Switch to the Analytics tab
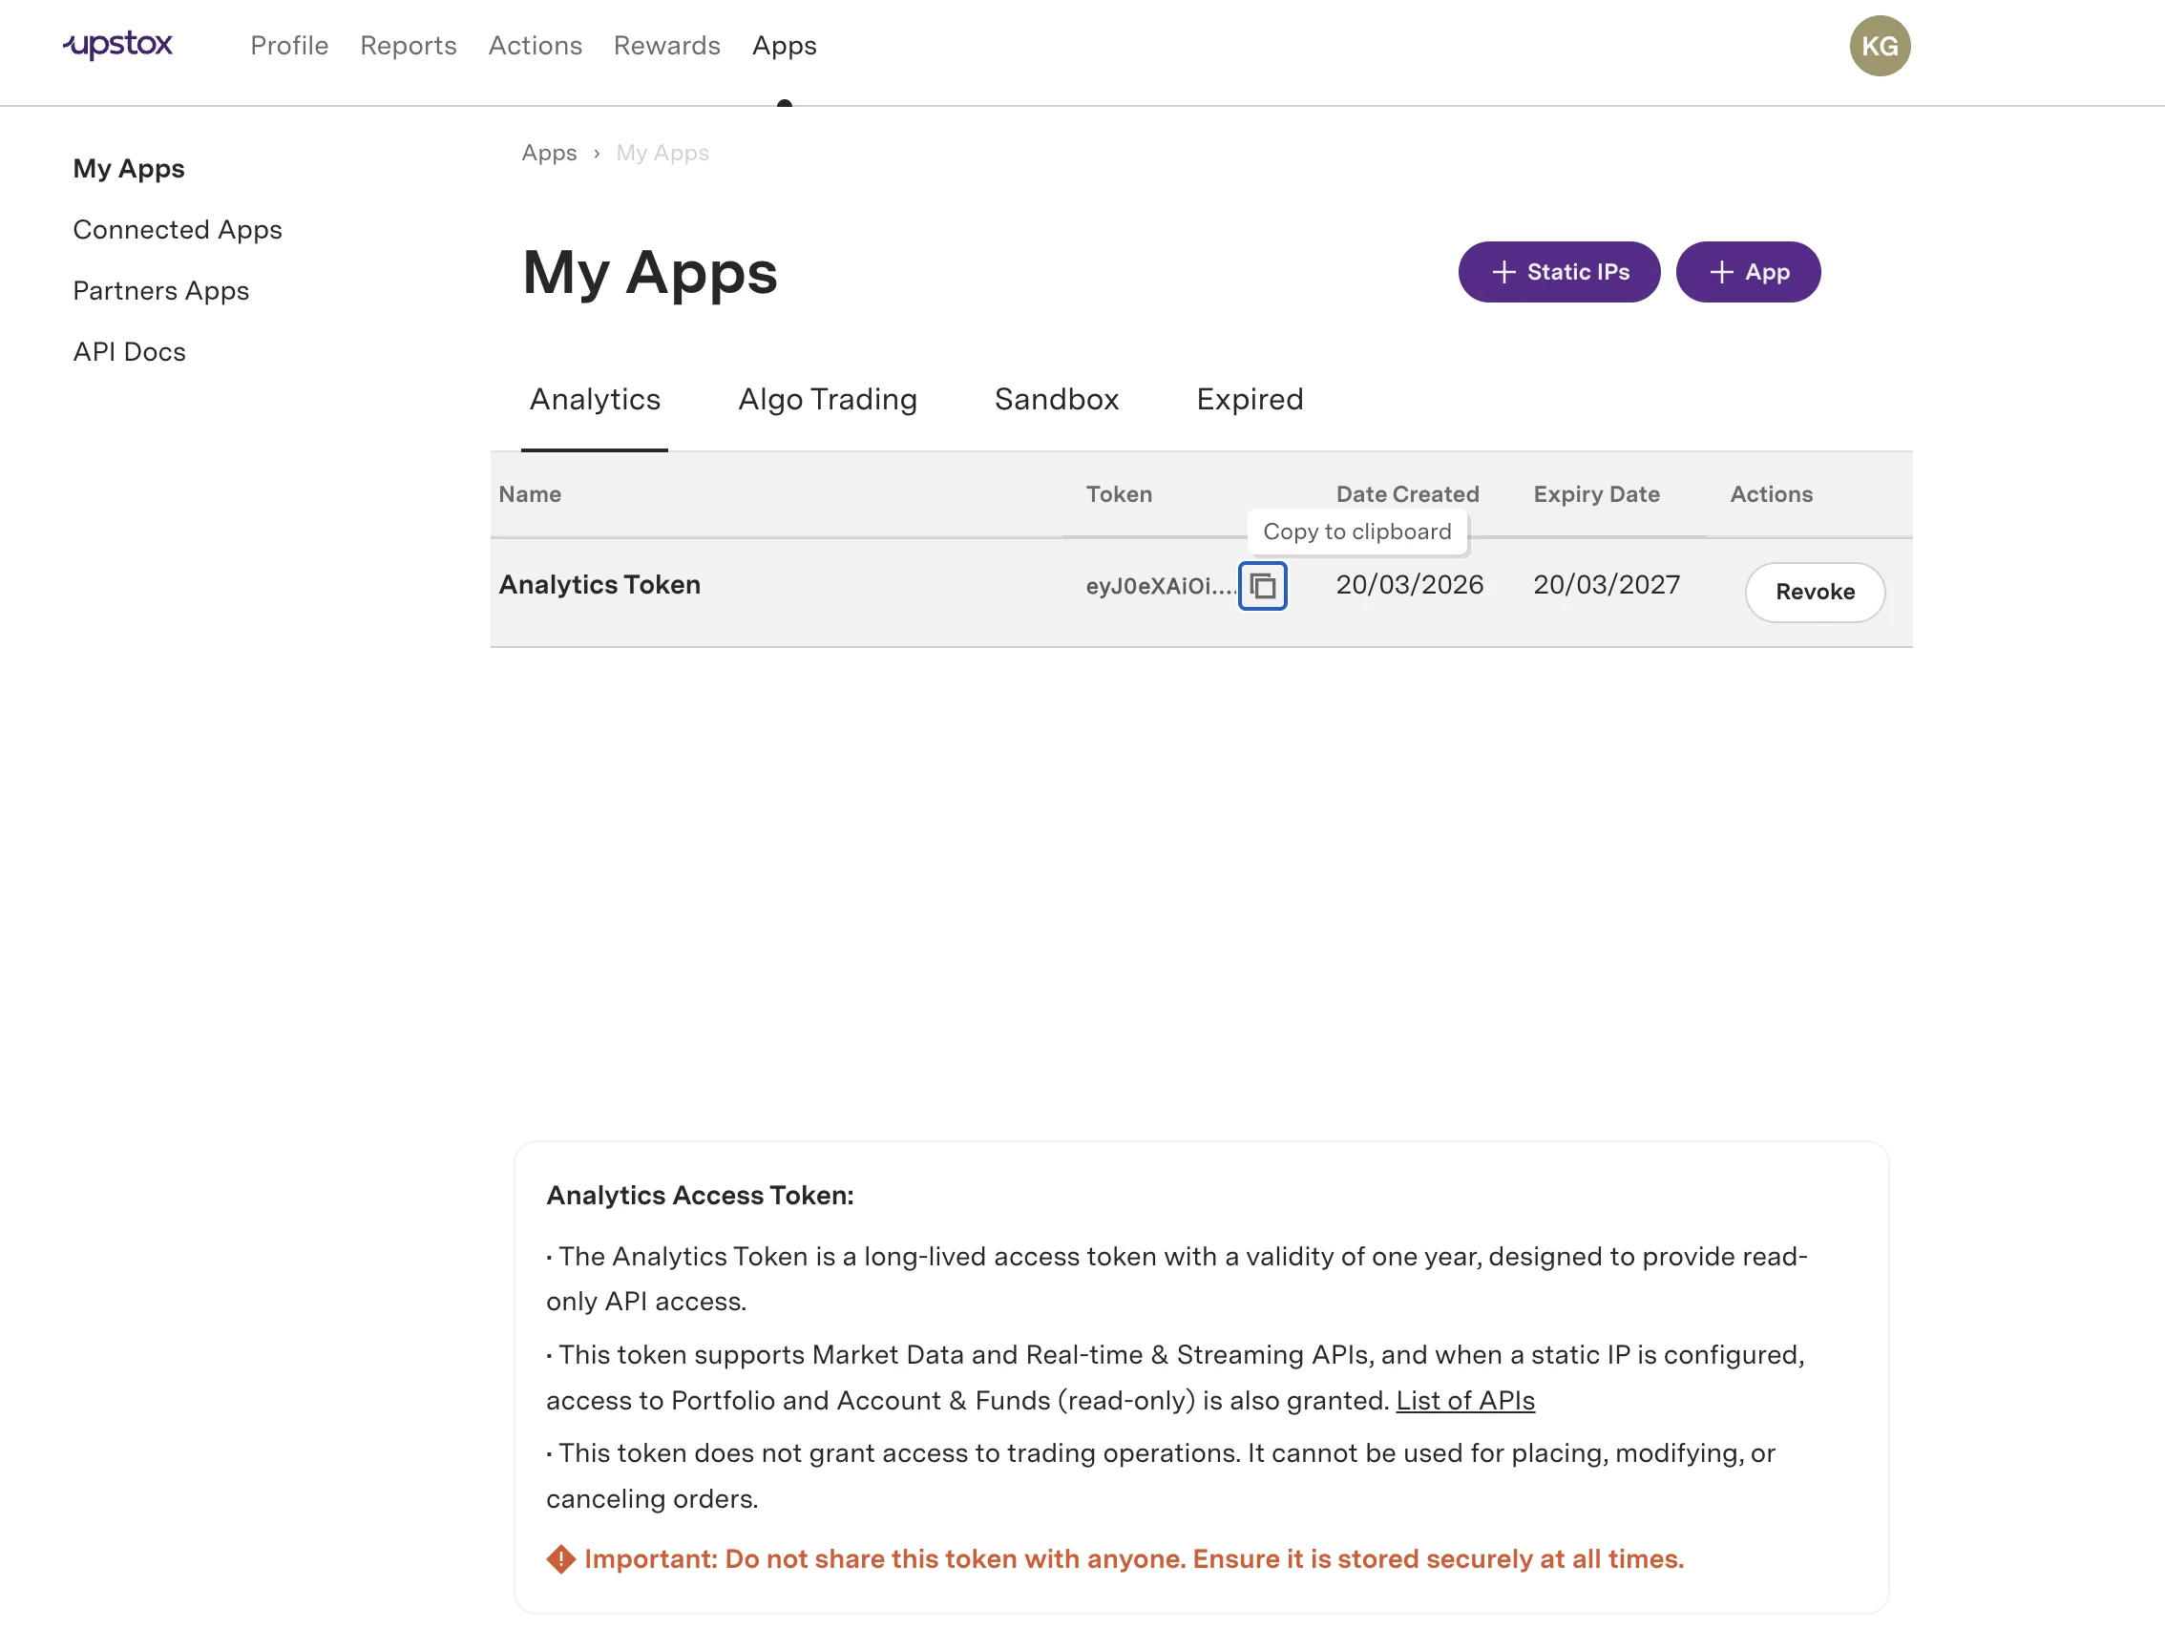Screen dimensions: 2165x1649 [x=595, y=400]
